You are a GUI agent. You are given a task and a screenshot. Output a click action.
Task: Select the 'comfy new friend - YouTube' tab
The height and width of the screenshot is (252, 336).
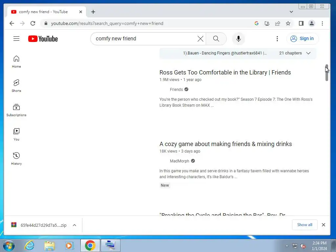point(47,12)
